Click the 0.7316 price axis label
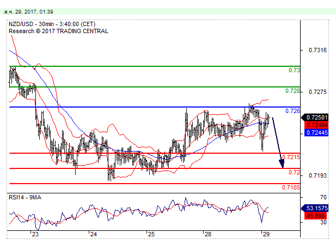The image size is (336, 245). [317, 50]
